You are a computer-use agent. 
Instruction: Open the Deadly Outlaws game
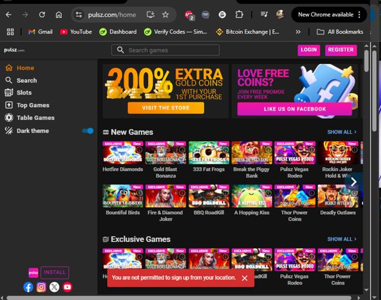[338, 196]
